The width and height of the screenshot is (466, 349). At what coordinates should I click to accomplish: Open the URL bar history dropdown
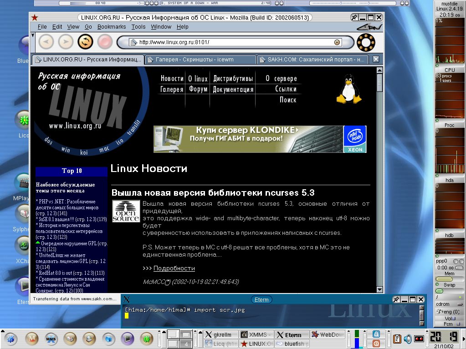tap(337, 42)
